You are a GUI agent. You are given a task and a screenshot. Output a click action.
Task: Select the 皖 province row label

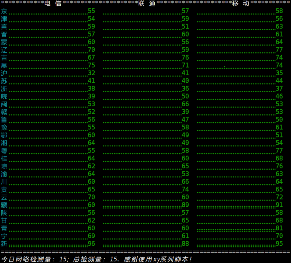4,96
